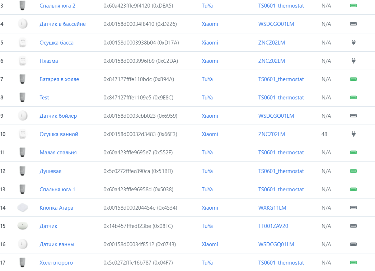The height and width of the screenshot is (271, 375).
Task: Click green battery icon in Холл второго row
Action: (353, 263)
